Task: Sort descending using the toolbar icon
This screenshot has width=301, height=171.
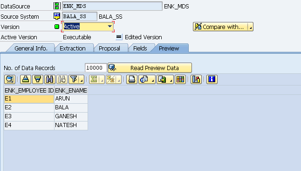Action: (x=38, y=79)
